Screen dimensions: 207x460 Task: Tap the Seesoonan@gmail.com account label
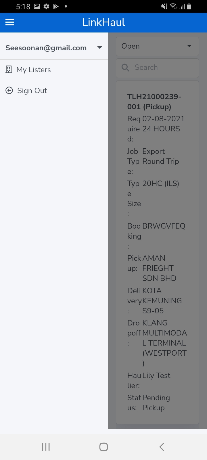coord(46,48)
